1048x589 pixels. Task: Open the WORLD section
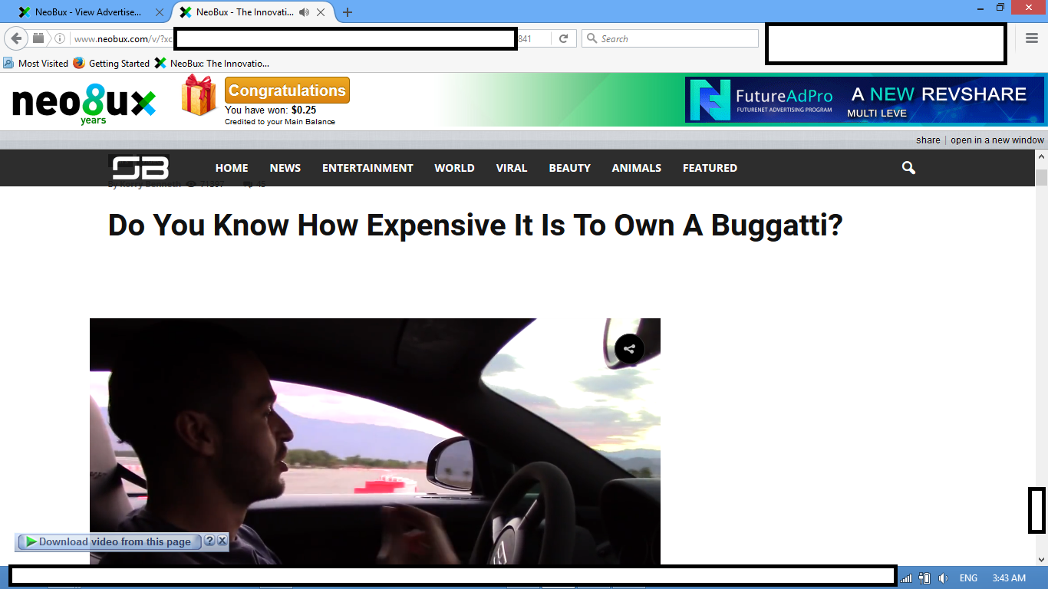click(454, 168)
